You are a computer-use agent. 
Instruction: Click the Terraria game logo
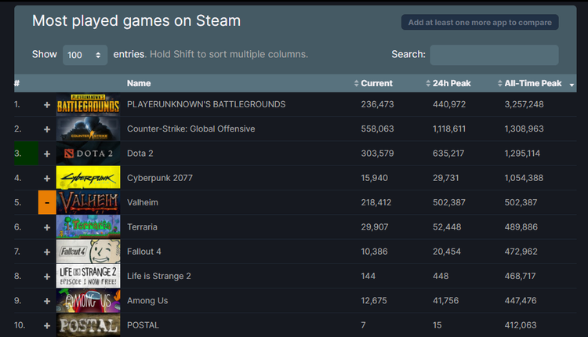[x=88, y=226]
